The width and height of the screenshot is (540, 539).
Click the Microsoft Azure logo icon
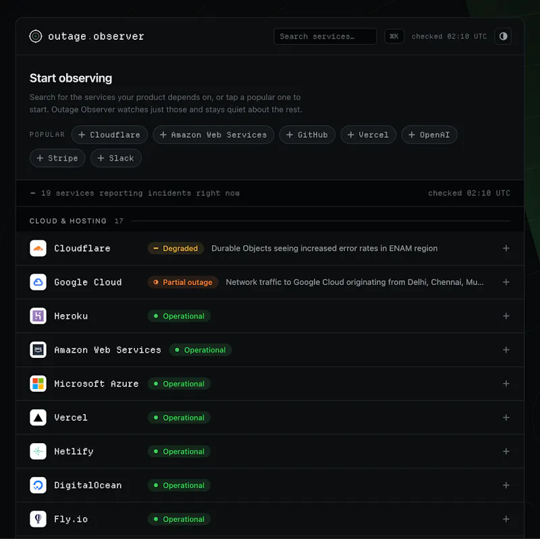click(38, 384)
